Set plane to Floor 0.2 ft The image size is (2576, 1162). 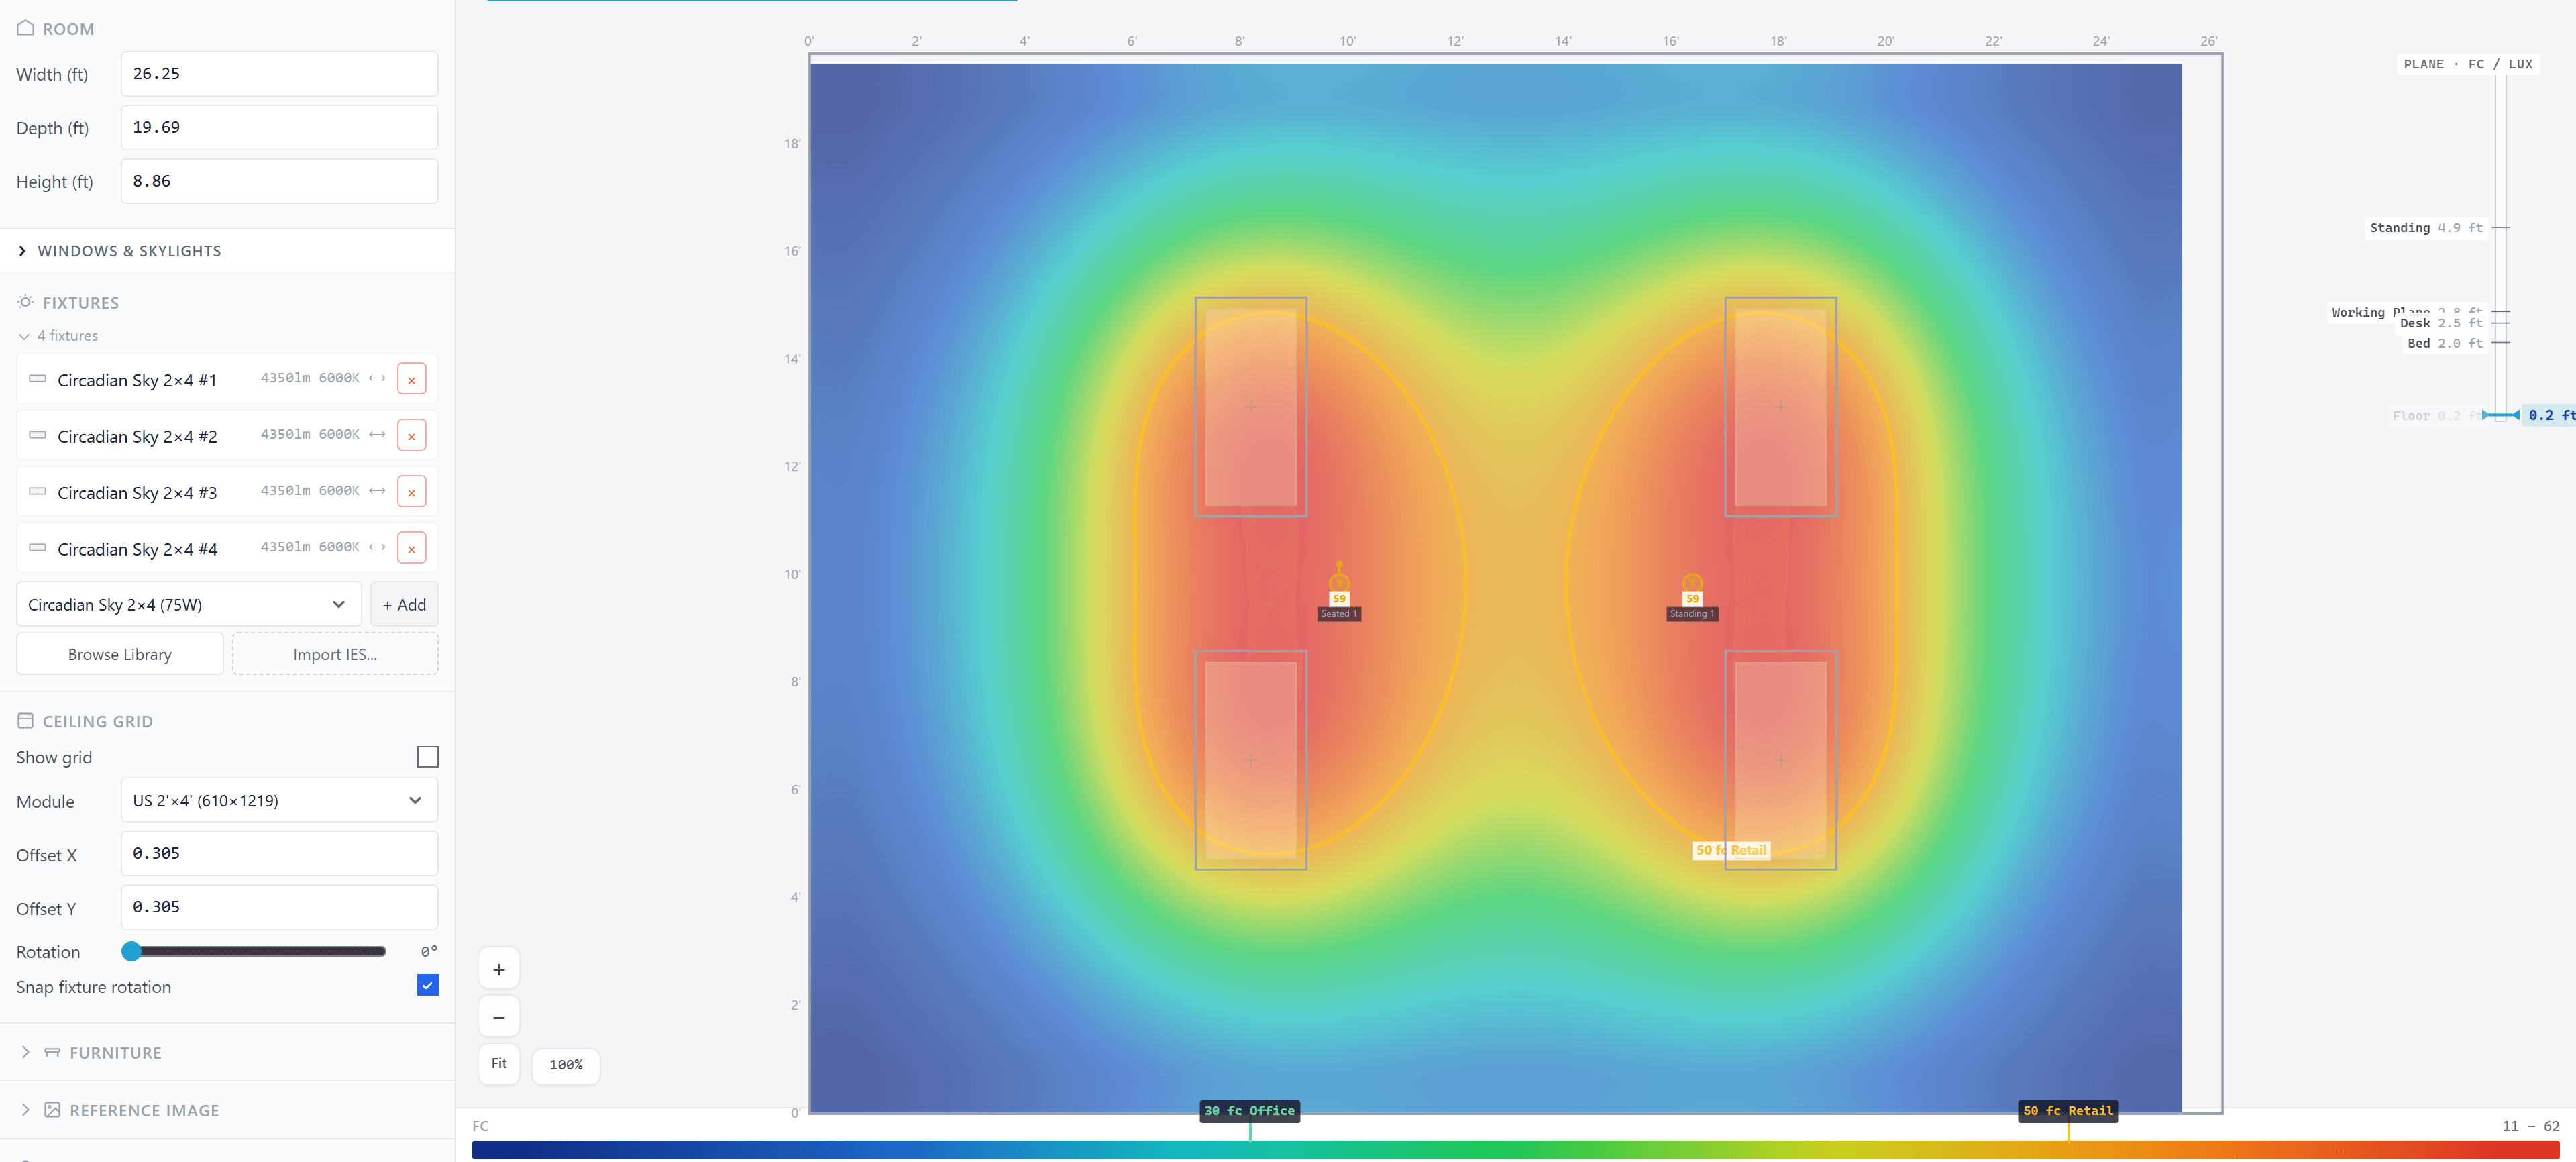point(2437,416)
